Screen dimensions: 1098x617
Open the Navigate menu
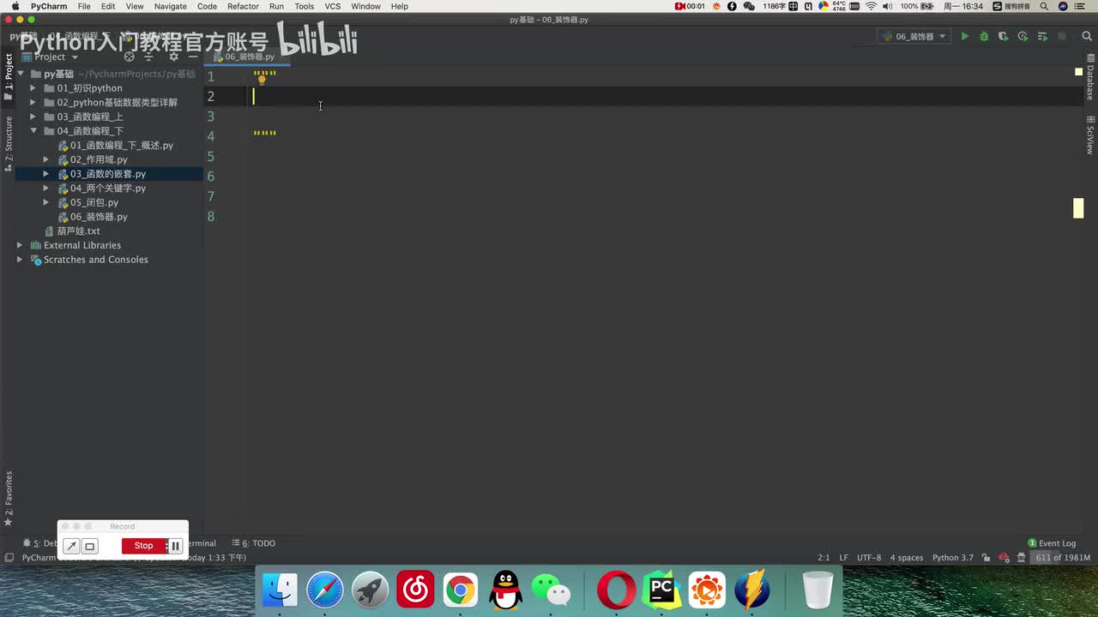point(170,6)
